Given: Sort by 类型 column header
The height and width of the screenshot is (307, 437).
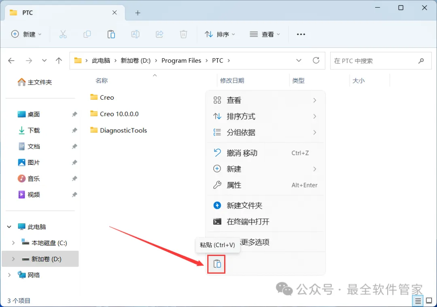Looking at the screenshot, I should click(298, 81).
